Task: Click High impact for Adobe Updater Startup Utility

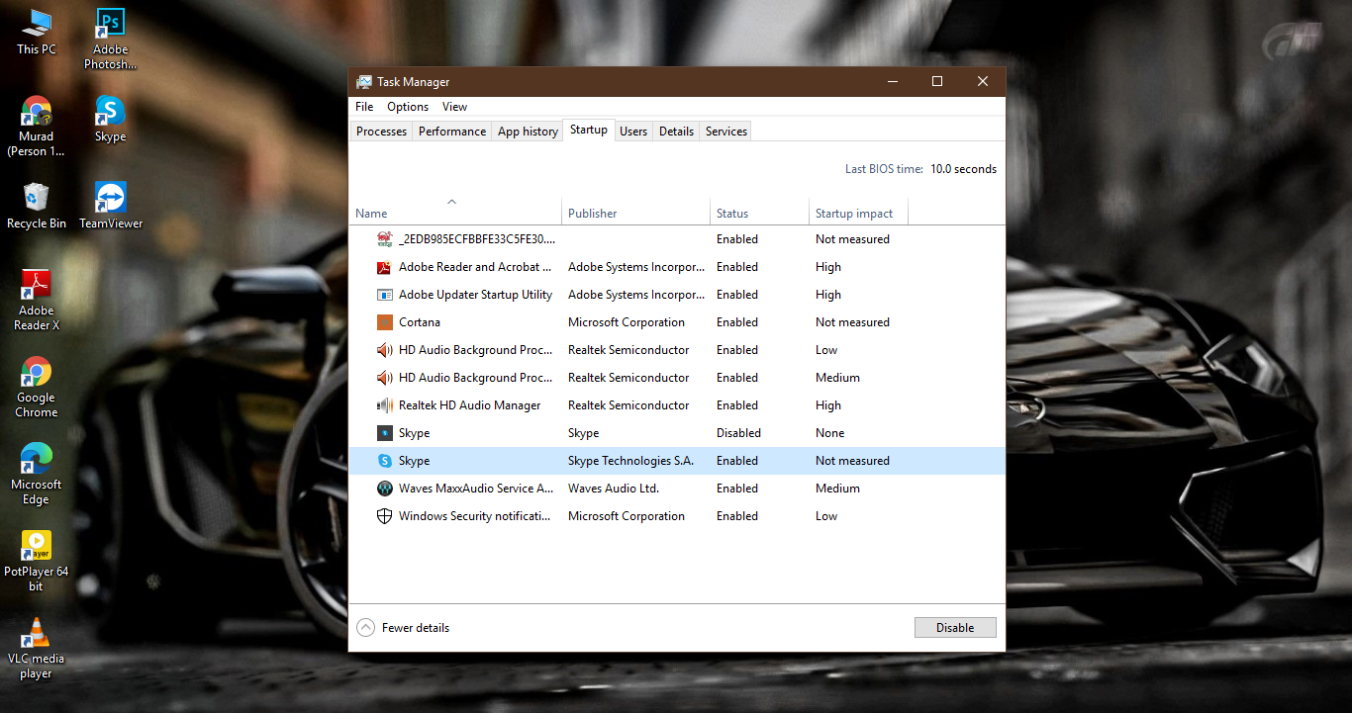Action: point(828,295)
